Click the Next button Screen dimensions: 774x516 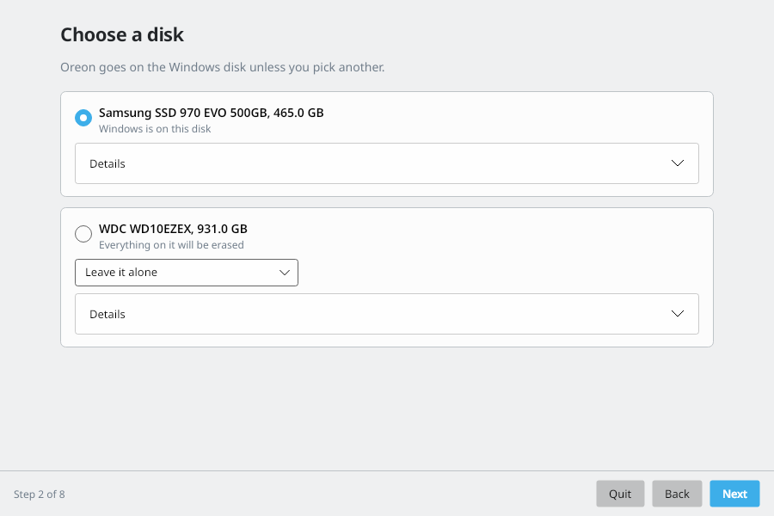(734, 494)
